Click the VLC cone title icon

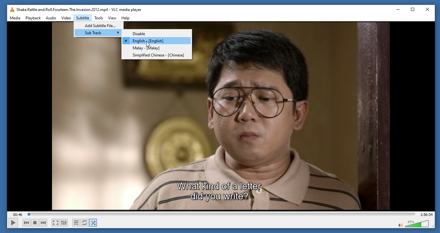(x=12, y=9)
